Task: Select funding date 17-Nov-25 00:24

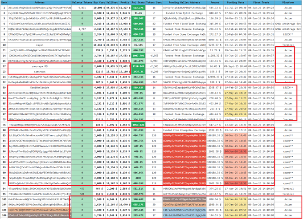Action: point(236,13)
